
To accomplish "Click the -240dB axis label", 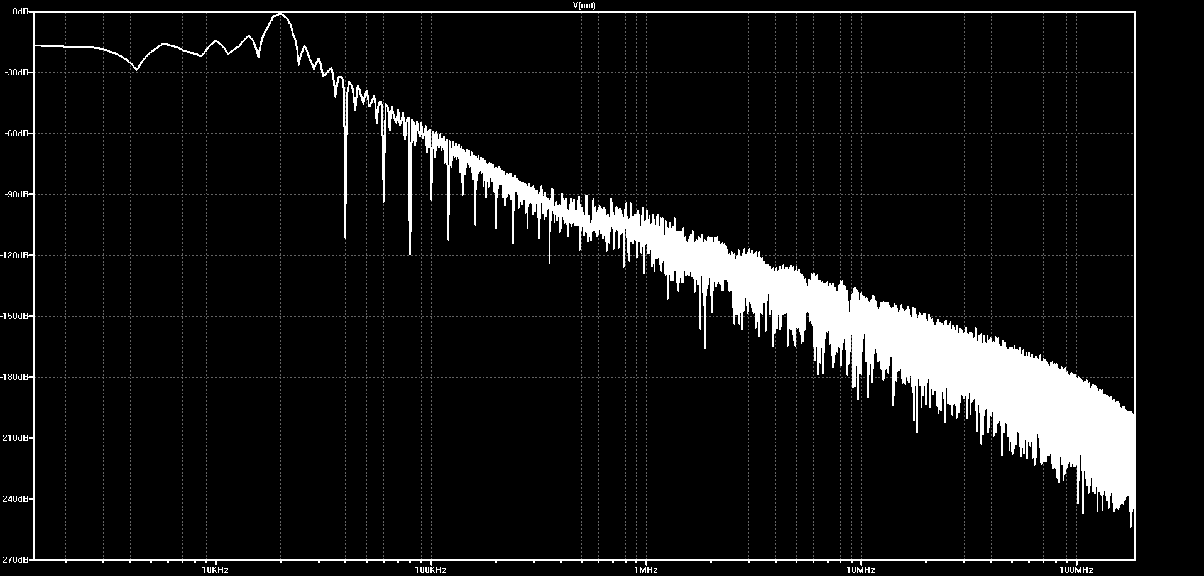I will tap(15, 499).
